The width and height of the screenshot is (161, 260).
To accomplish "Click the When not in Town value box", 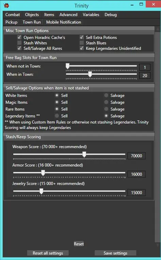I will (145, 67).
